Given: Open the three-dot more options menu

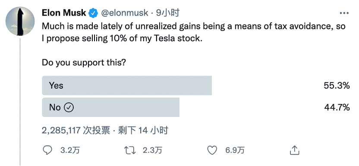Looking at the screenshot, I should (x=344, y=13).
